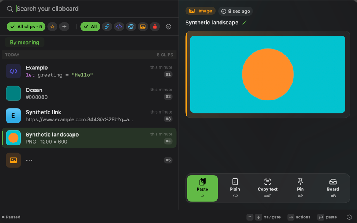Viewport: 357px width, 223px height.
Task: Open the large landscape image preview
Action: coord(268,74)
